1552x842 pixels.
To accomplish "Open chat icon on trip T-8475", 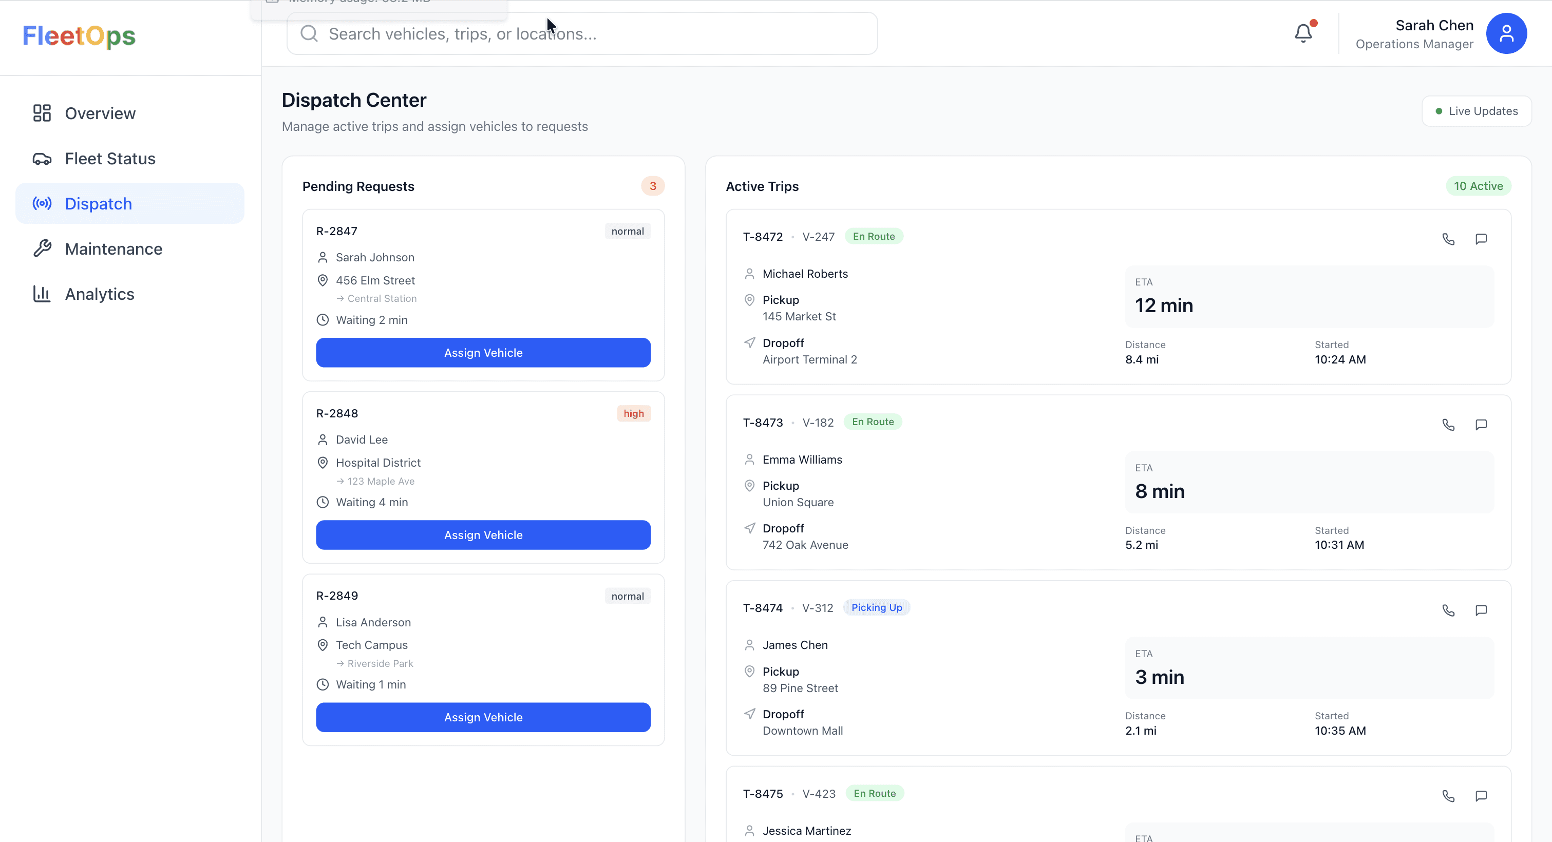I will click(x=1481, y=796).
